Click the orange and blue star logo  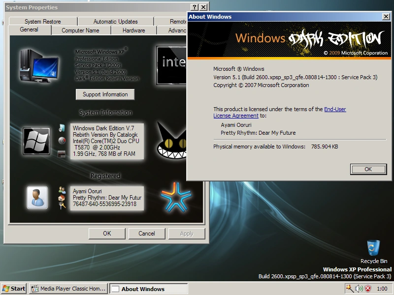pos(176,197)
